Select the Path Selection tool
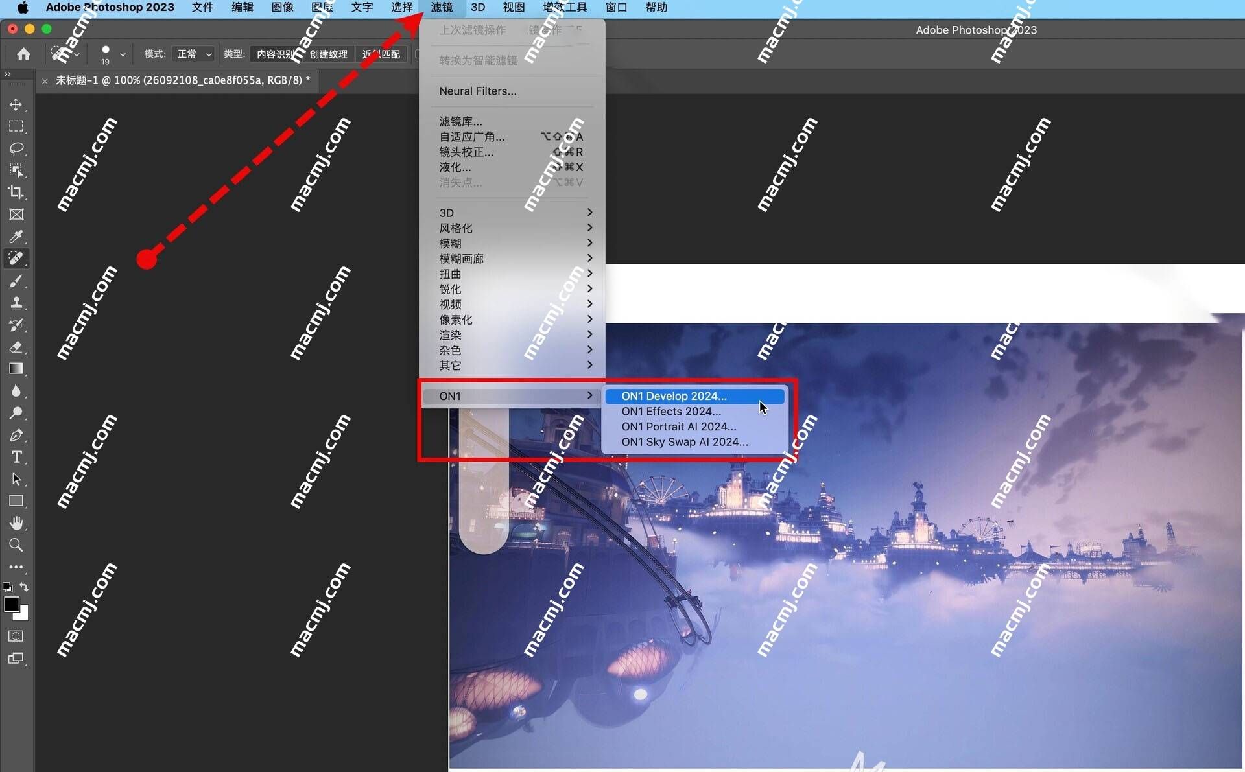Image resolution: width=1245 pixels, height=772 pixels. [x=16, y=479]
